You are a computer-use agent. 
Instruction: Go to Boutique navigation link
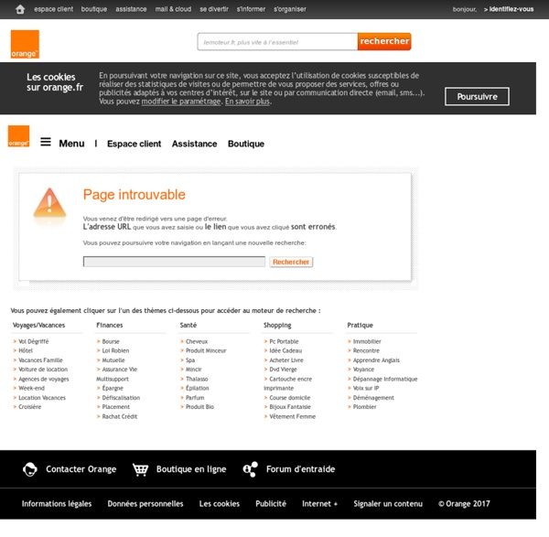pyautogui.click(x=246, y=144)
